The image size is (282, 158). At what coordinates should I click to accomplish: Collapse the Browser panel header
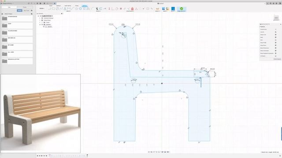coord(37,14)
